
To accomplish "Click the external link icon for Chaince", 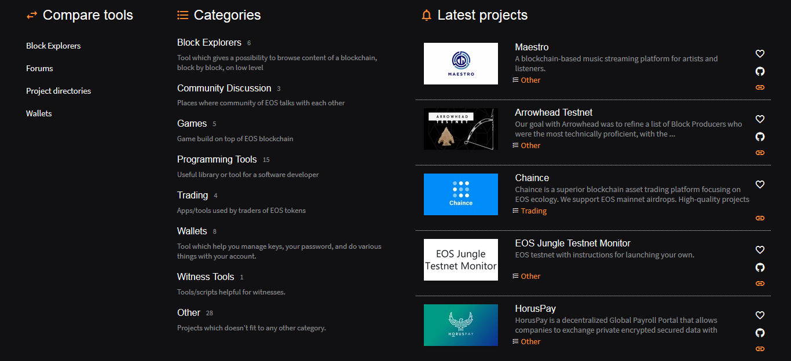I will tap(760, 218).
